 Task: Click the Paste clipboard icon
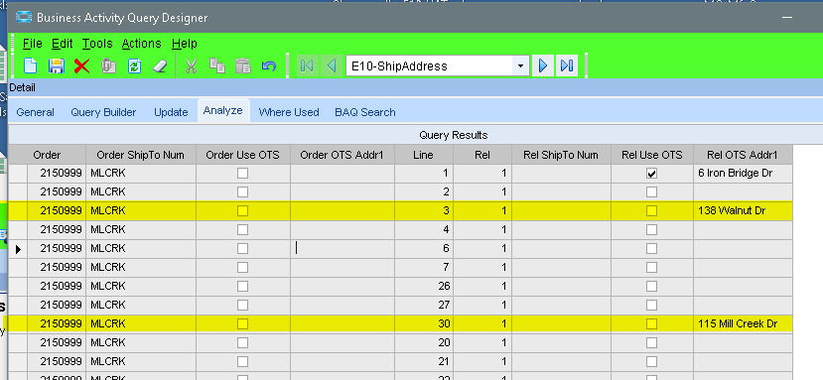(x=242, y=65)
